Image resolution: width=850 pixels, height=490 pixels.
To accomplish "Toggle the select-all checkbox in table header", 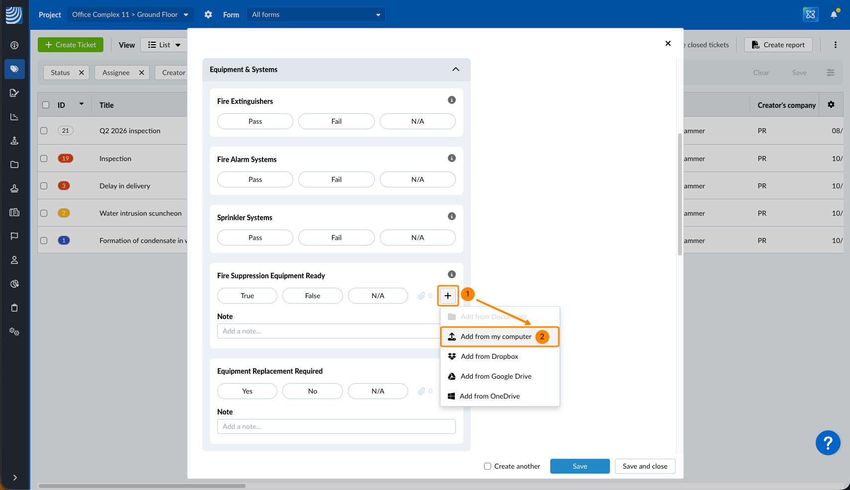I will pos(46,105).
